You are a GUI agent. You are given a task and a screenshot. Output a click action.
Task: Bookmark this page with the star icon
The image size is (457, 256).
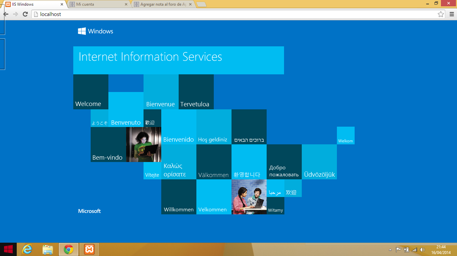click(x=441, y=14)
